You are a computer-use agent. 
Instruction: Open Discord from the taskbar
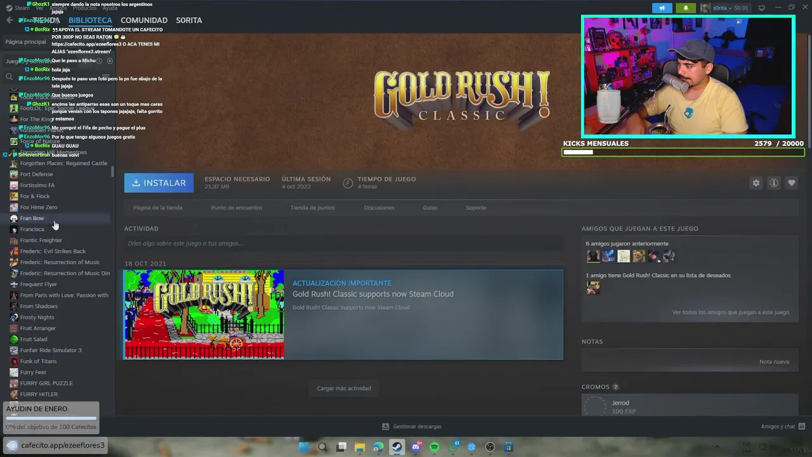(416, 447)
